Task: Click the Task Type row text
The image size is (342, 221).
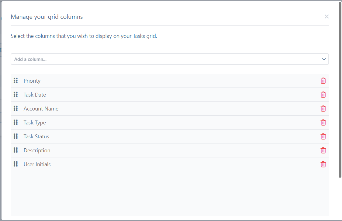Action: click(x=35, y=123)
